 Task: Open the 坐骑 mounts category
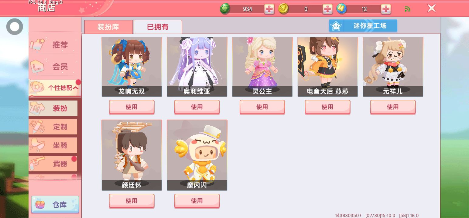click(x=53, y=145)
